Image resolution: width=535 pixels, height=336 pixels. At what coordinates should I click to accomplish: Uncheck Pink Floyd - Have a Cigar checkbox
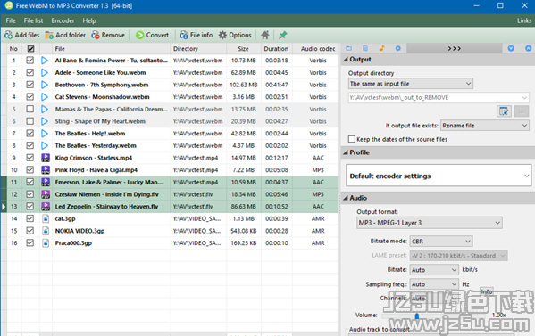(30, 169)
